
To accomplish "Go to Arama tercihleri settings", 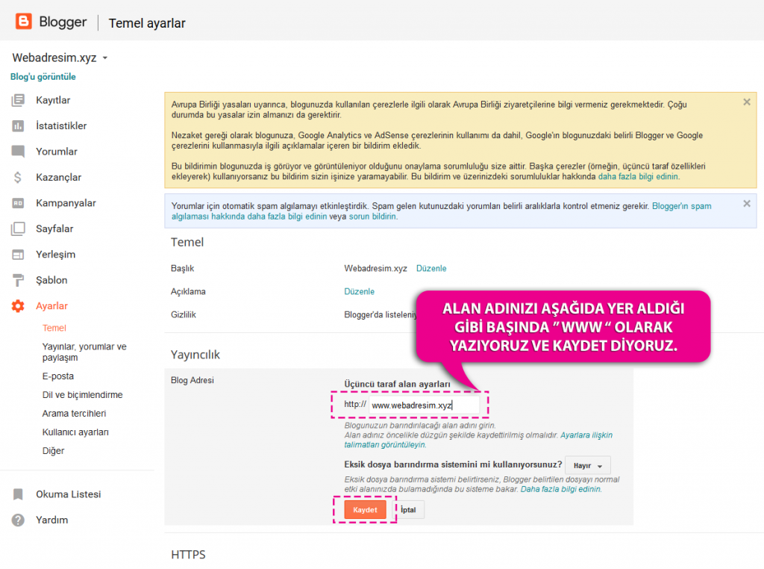I will (x=74, y=414).
